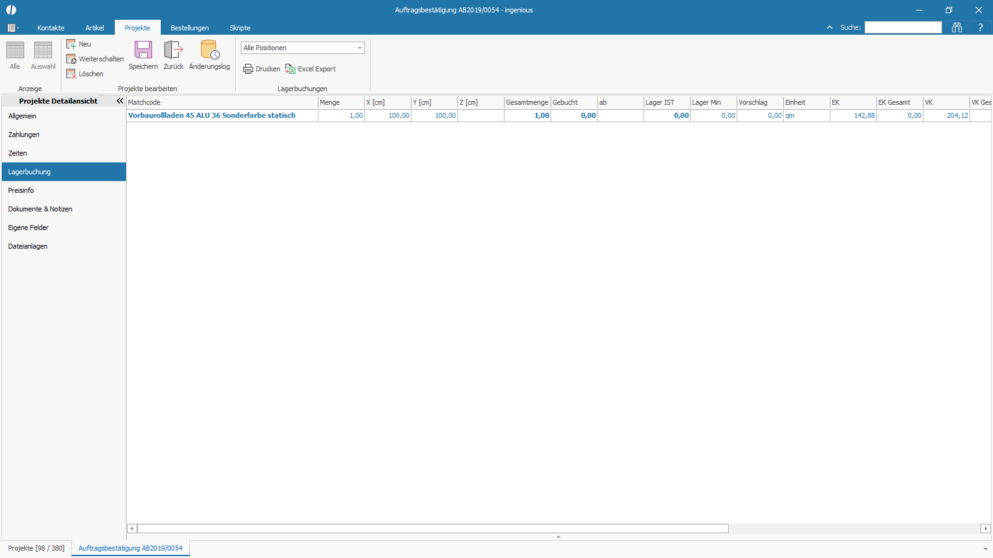Click the Gesamtmenge column header
This screenshot has width=993, height=558.
(528, 102)
